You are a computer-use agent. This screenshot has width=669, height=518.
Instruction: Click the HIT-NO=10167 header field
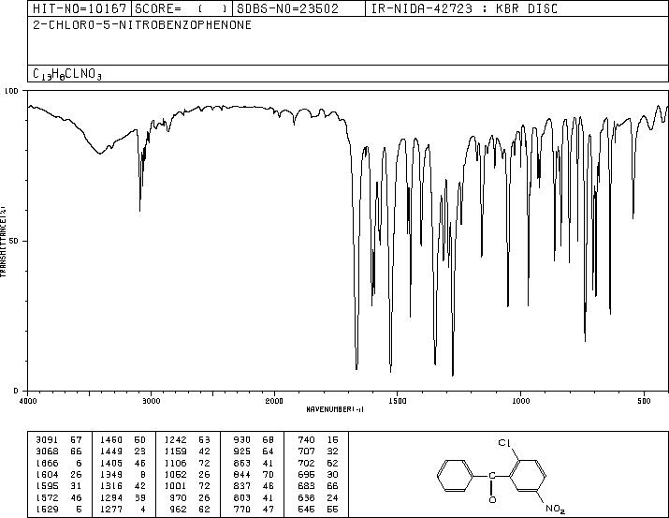[80, 8]
